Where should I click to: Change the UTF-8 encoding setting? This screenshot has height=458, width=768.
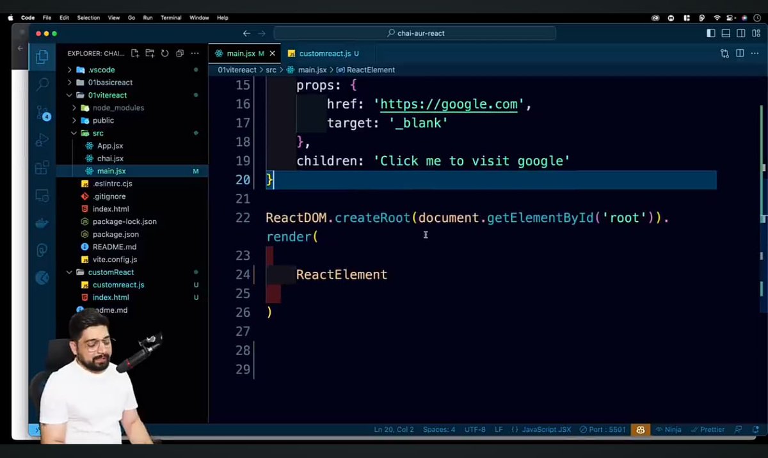474,429
